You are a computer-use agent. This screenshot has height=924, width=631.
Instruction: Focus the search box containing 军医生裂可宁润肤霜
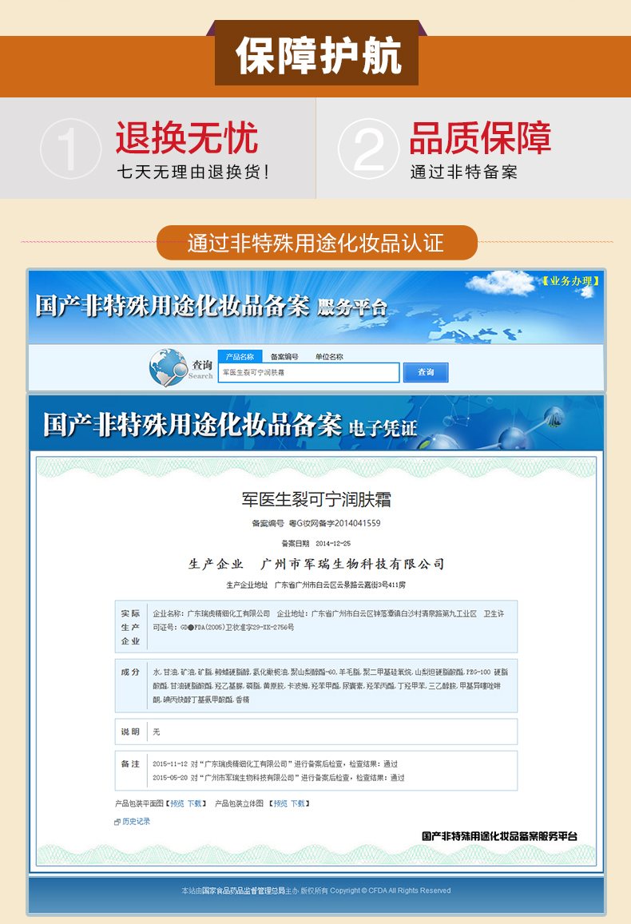(x=309, y=372)
